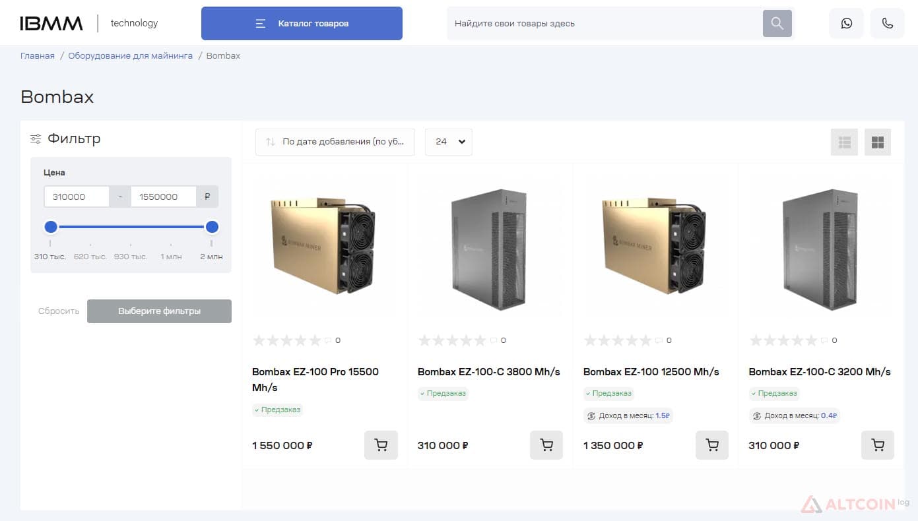Add Bombax EZ-100 Pro 15500 to cart
The image size is (918, 521).
point(381,445)
